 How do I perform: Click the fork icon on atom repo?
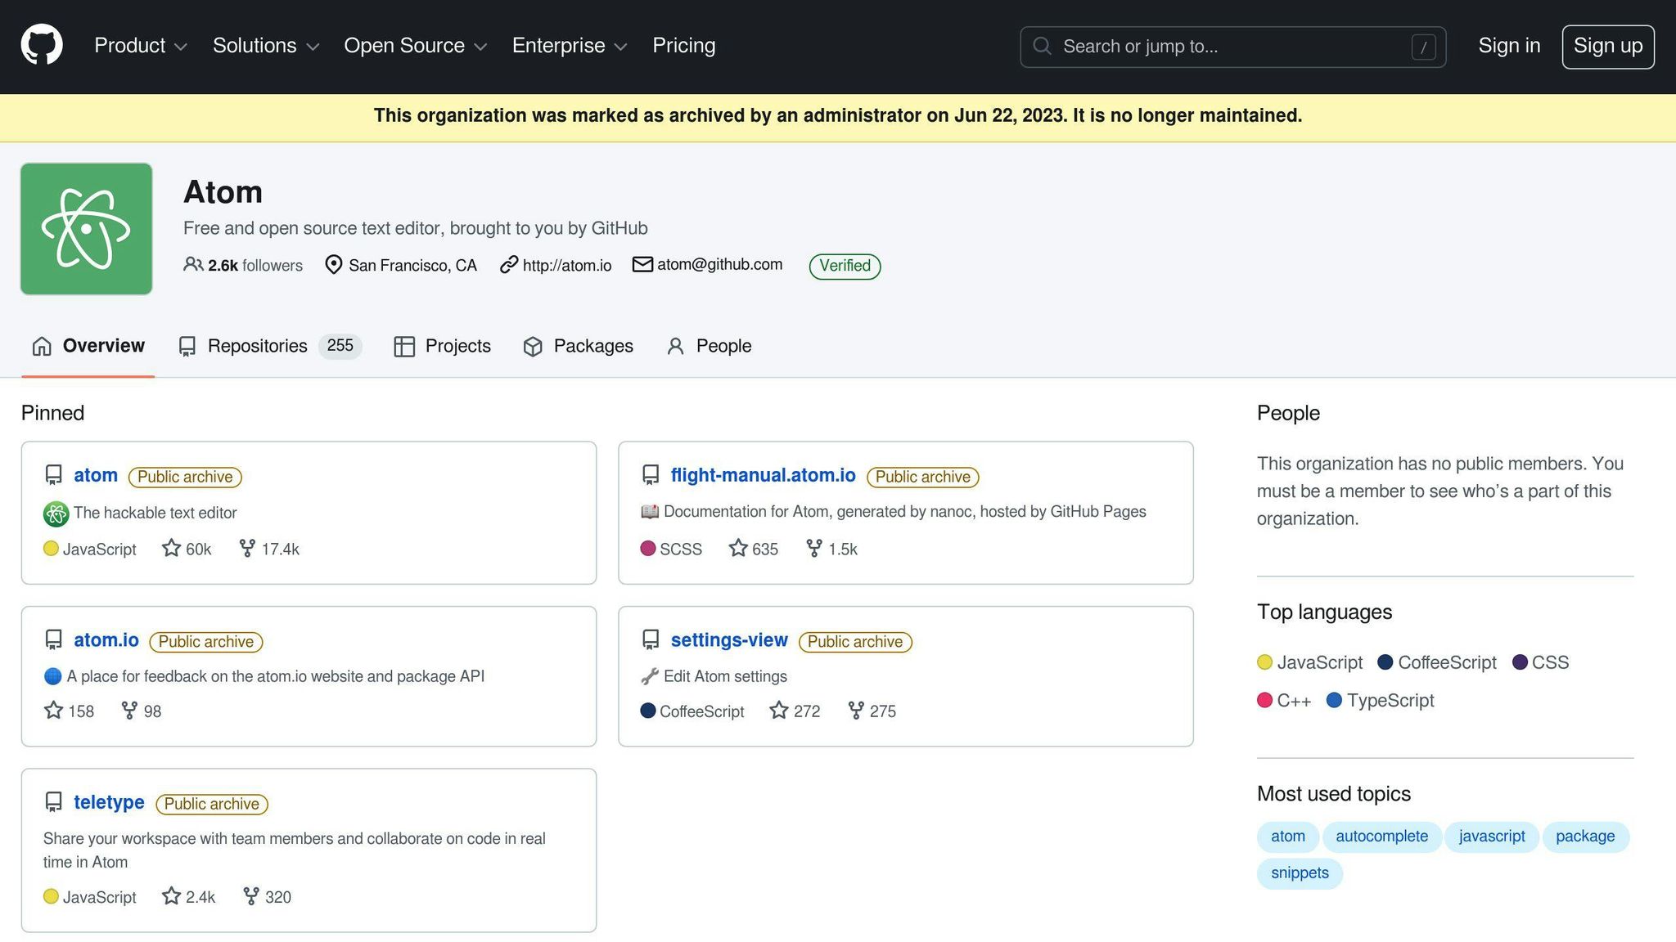247,548
